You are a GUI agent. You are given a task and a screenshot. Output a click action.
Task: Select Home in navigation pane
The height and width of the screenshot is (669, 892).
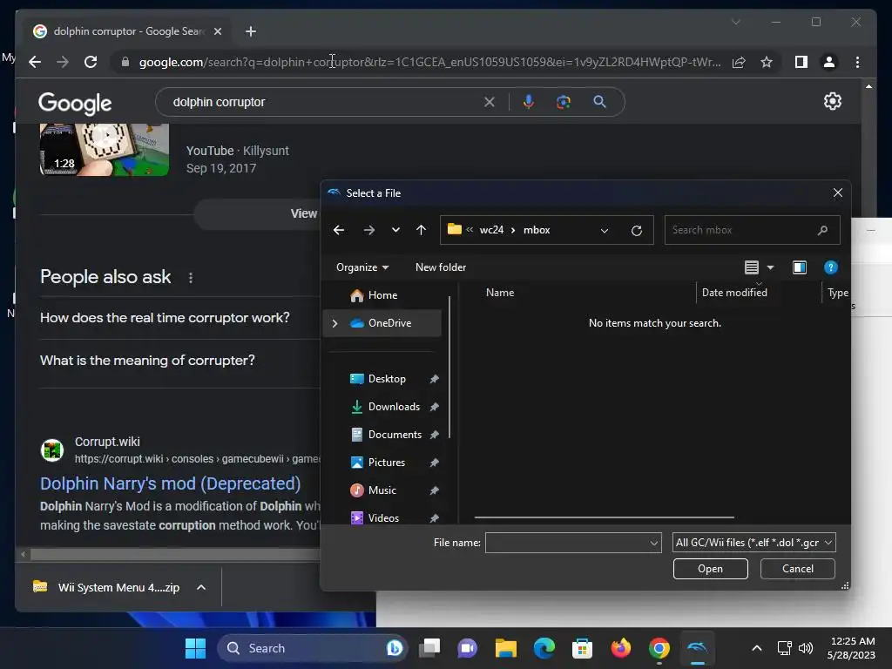pyautogui.click(x=382, y=295)
